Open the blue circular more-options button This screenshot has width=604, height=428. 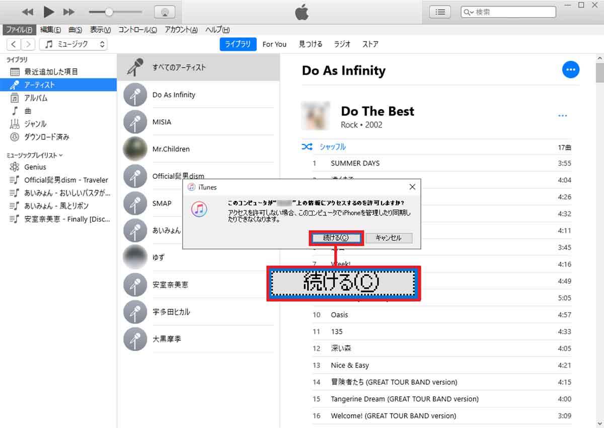point(570,70)
